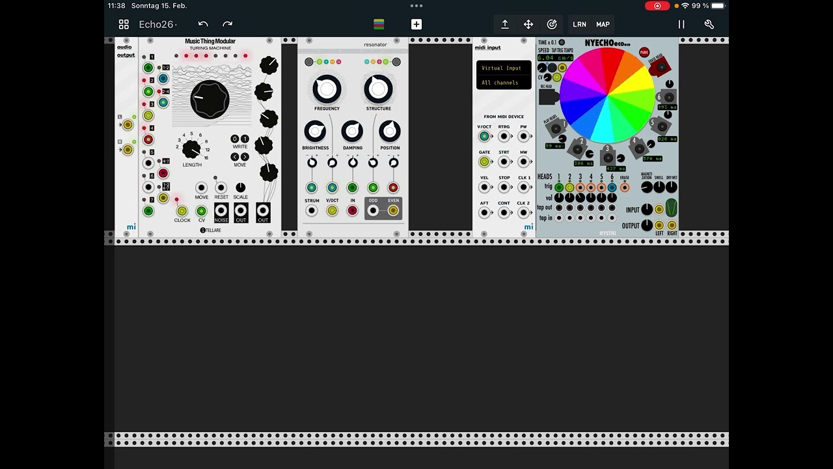Open the colored cable stripes palette
833x469 pixels.
click(379, 24)
